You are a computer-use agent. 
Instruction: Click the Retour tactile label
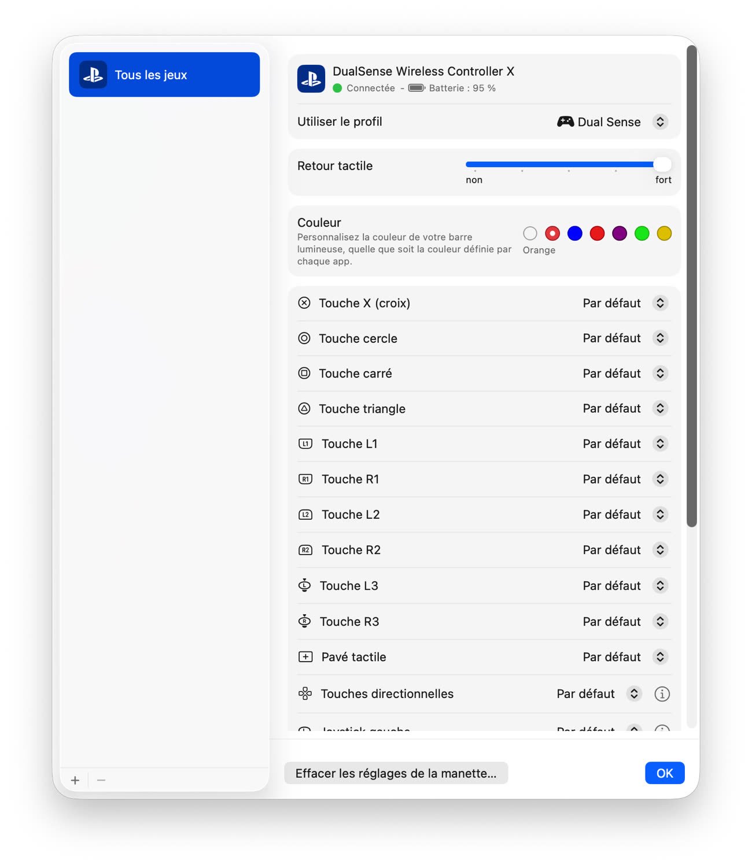pyautogui.click(x=335, y=165)
